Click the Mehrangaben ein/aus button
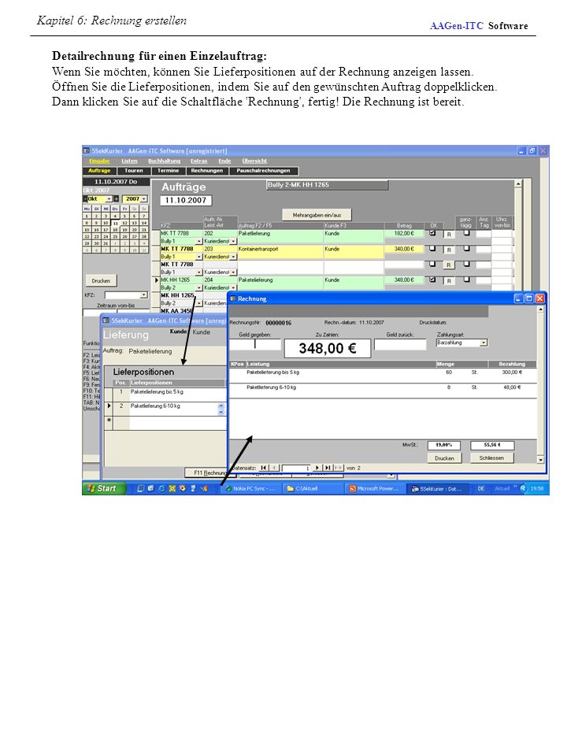 317,215
